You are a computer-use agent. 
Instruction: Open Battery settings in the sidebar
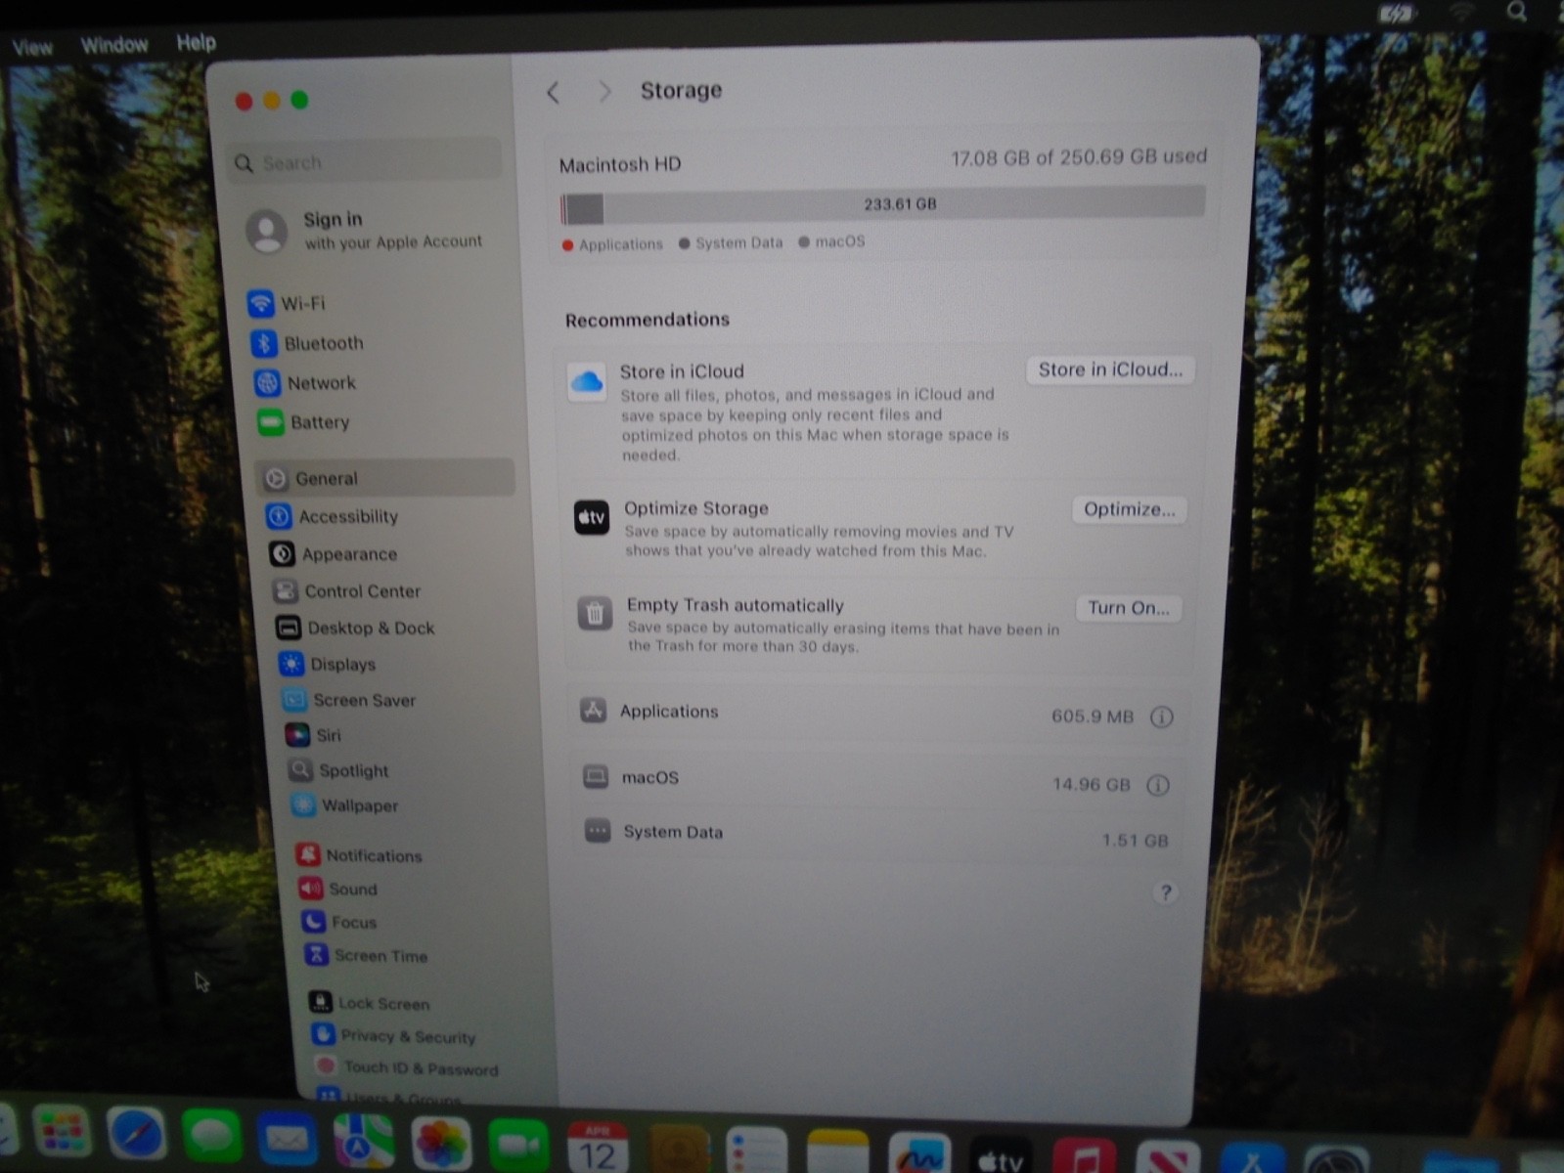pos(303,422)
